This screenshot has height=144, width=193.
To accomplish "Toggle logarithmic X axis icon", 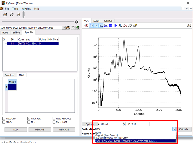I will [106, 26].
